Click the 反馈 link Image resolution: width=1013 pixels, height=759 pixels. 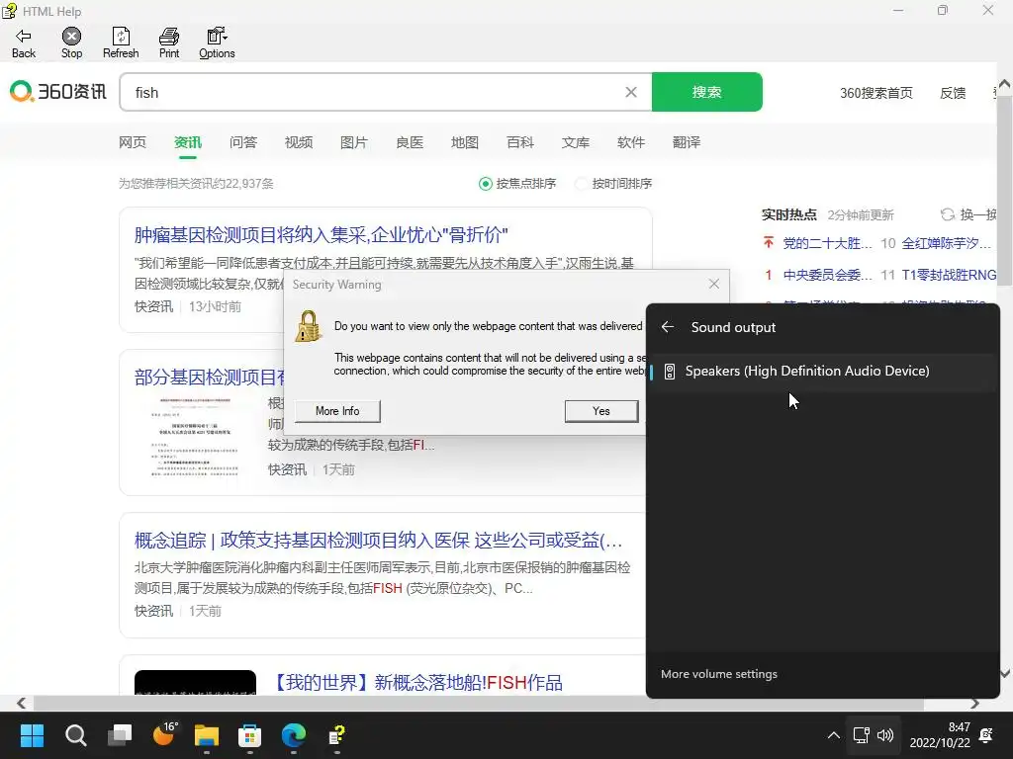tap(953, 93)
